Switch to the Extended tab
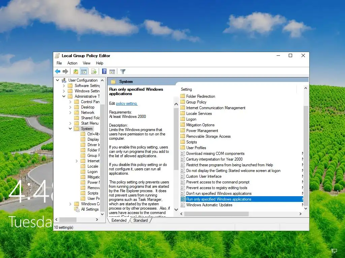Image resolution: width=345 pixels, height=258 pixels. 119,220
